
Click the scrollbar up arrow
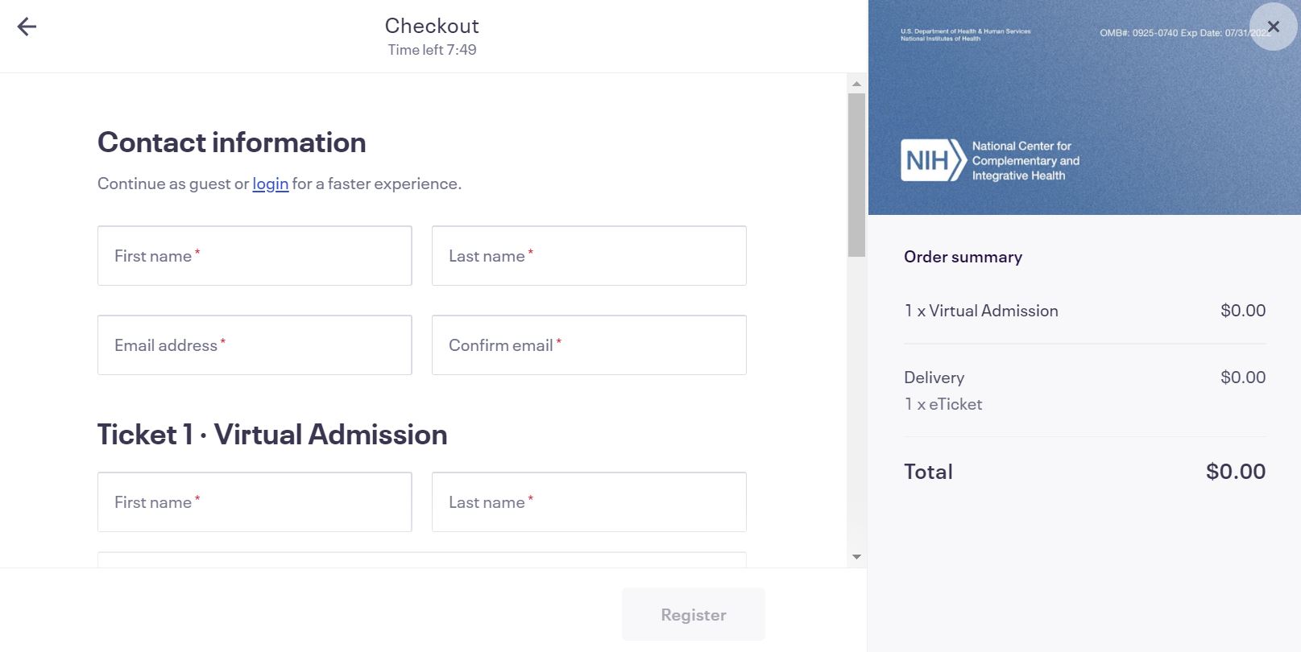pyautogui.click(x=856, y=84)
